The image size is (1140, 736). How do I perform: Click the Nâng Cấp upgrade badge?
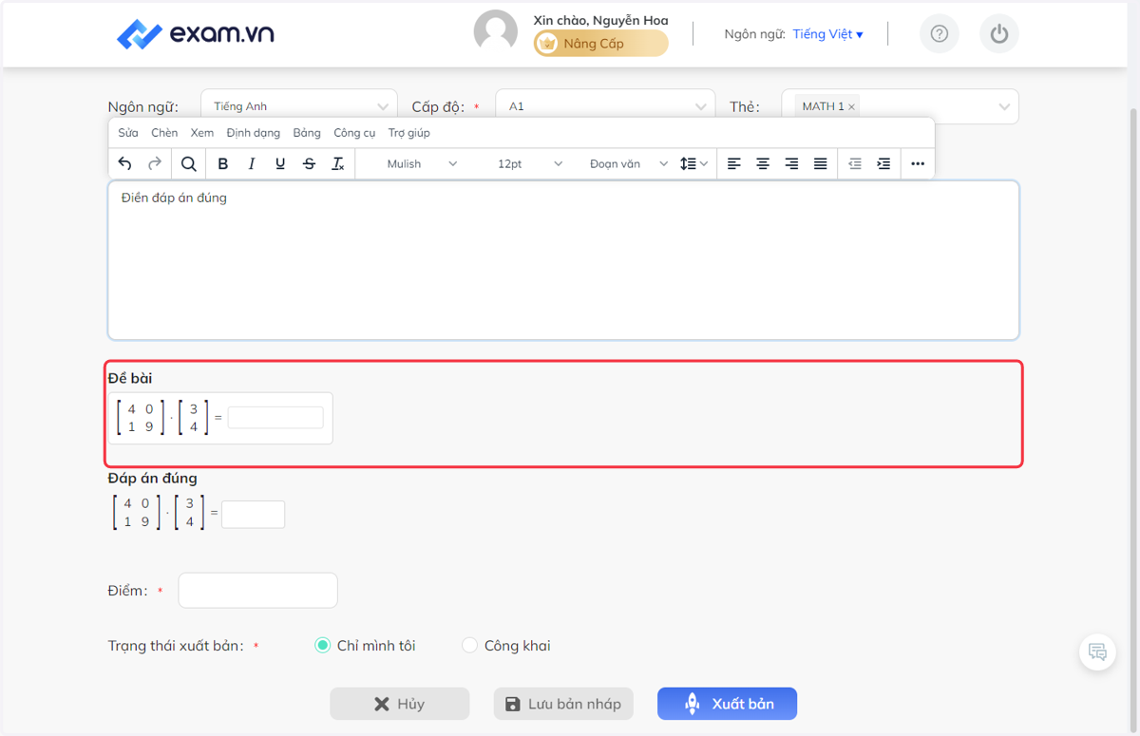coord(600,44)
